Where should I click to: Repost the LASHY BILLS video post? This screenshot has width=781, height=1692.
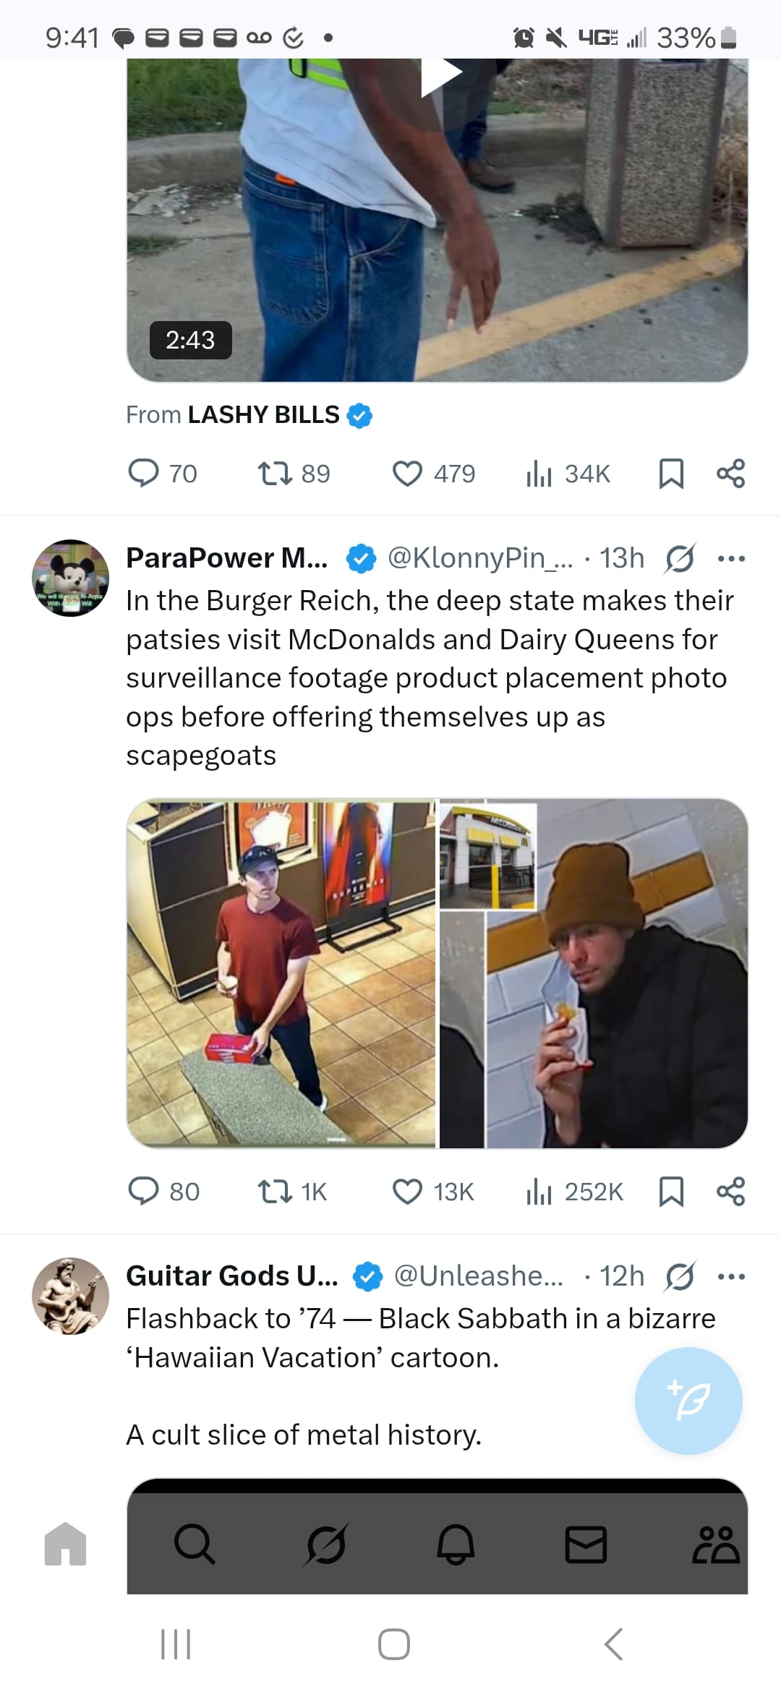tap(275, 474)
